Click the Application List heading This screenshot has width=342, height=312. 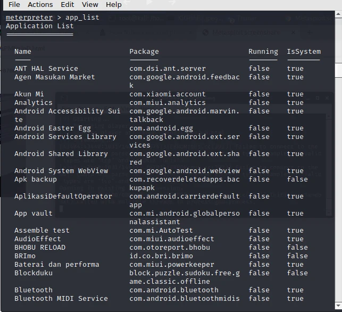coord(40,26)
